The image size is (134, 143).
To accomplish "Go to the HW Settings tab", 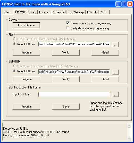I will click(x=76, y=12).
